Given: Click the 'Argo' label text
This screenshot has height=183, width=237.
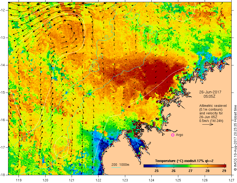Looking at the screenshot, I should [x=179, y=135].
